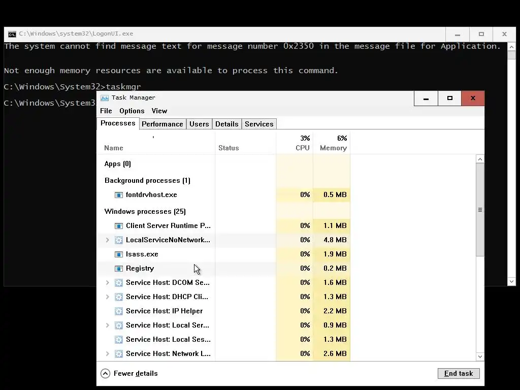Click Task Manager process list scrollbar thumb
The height and width of the screenshot is (390, 520).
coord(480,210)
